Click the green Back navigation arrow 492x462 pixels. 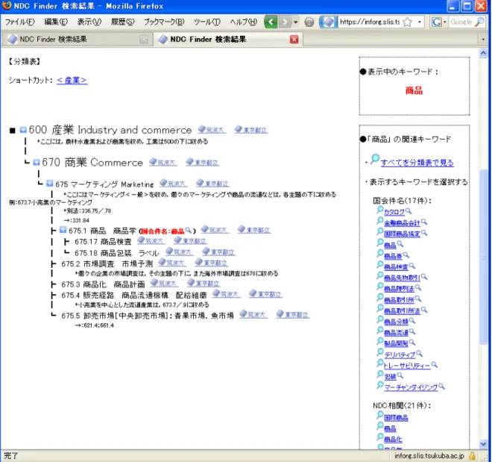tap(271, 22)
